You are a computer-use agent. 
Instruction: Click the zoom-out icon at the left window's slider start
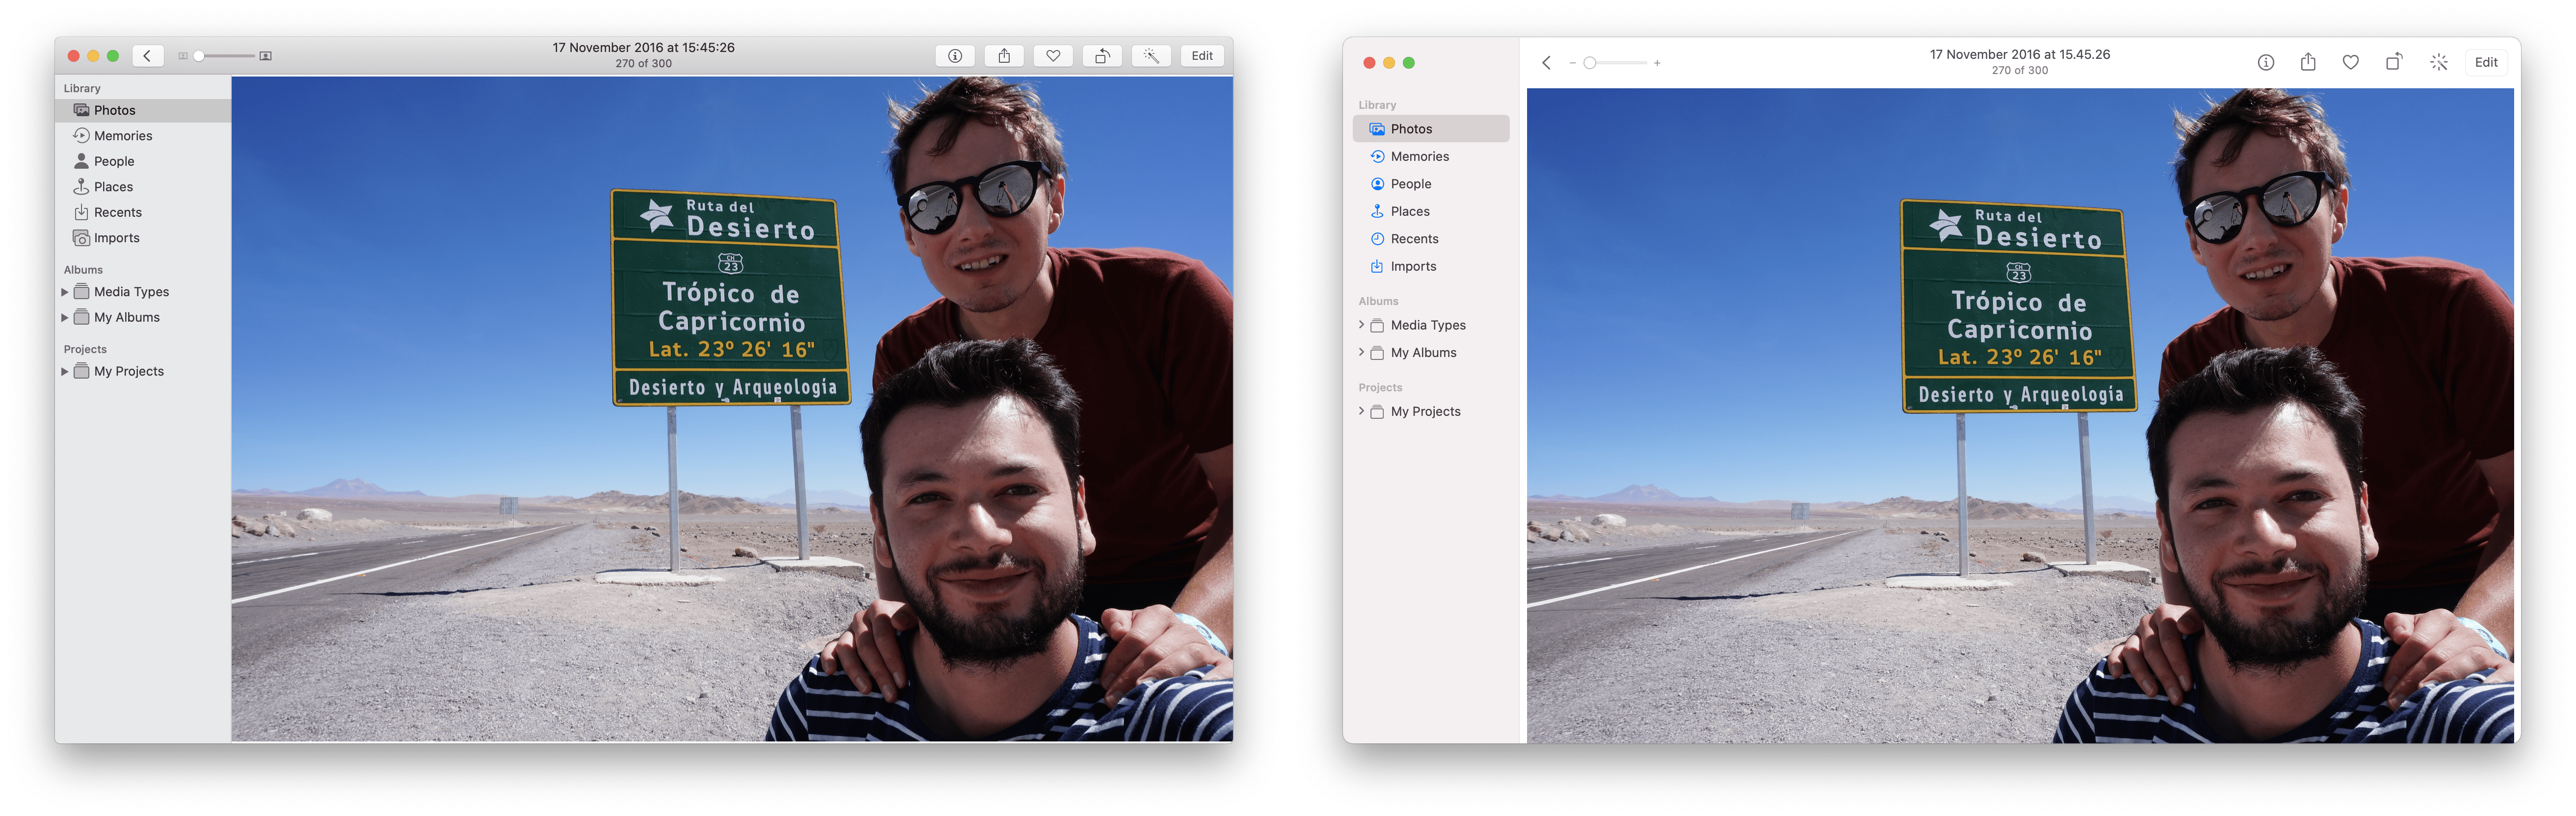click(x=183, y=56)
